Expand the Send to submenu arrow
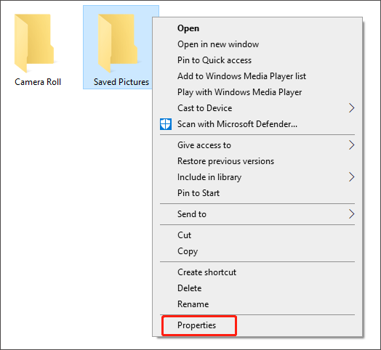 click(x=352, y=214)
